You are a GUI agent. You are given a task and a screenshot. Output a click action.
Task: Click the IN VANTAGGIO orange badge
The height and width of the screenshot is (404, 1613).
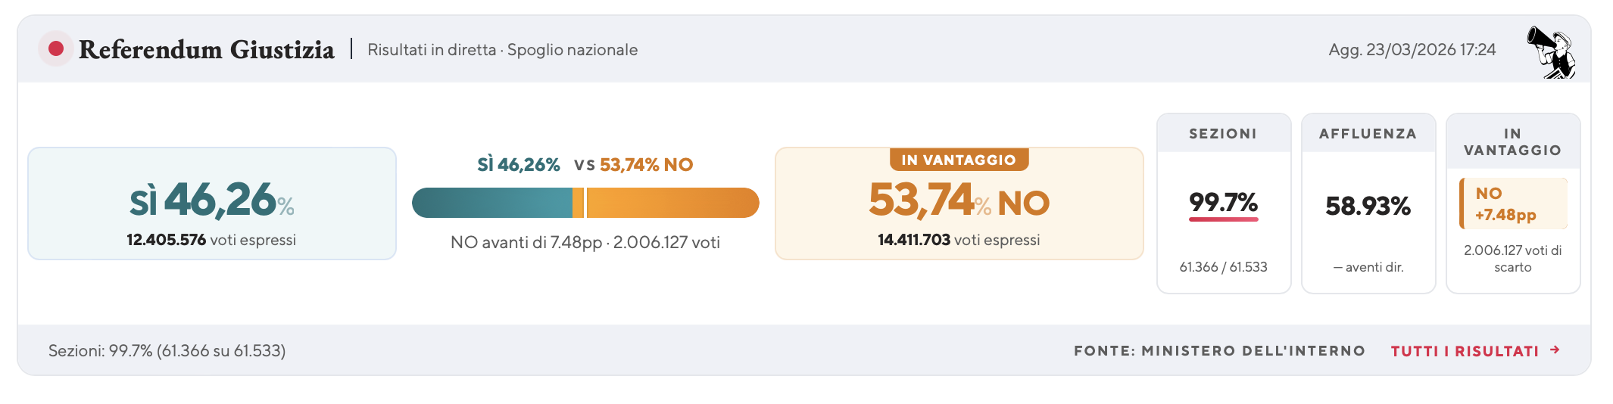959,160
